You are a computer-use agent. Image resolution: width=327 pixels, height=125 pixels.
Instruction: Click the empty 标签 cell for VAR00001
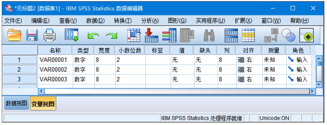click(x=158, y=60)
